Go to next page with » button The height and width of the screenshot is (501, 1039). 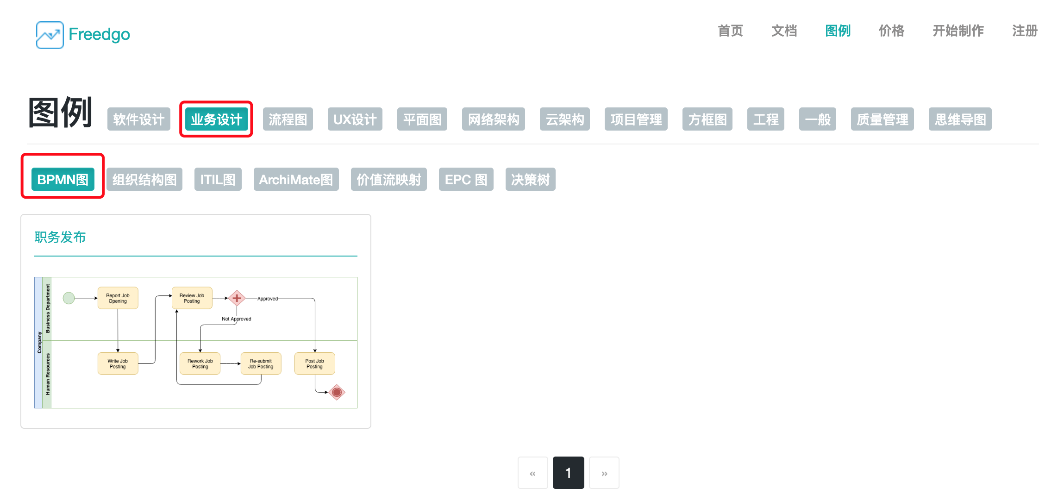click(604, 473)
